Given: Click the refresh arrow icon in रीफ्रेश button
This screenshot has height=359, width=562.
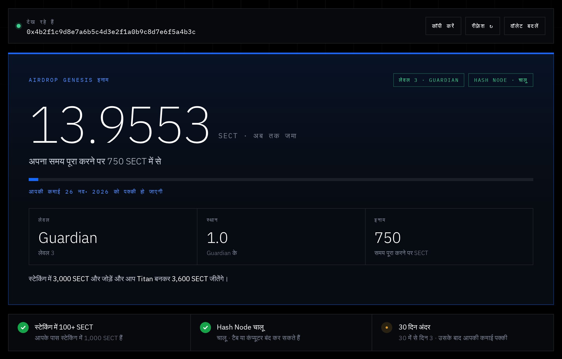Looking at the screenshot, I should pyautogui.click(x=491, y=26).
